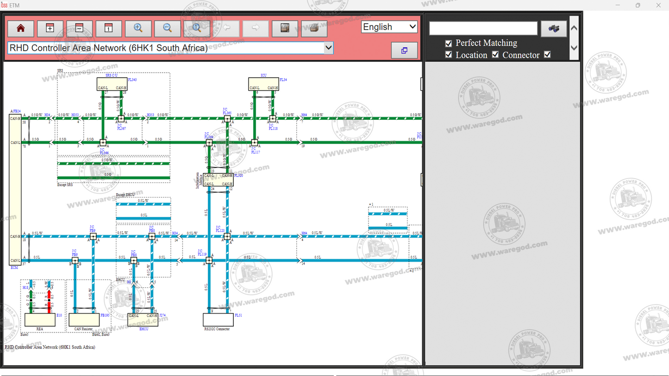669x376 pixels.
Task: Click the binoculars search button
Action: [554, 29]
